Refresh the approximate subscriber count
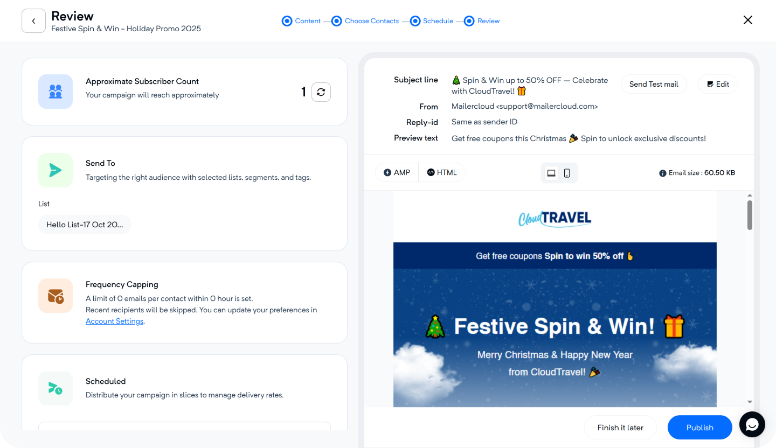Image resolution: width=776 pixels, height=448 pixels. (x=321, y=92)
